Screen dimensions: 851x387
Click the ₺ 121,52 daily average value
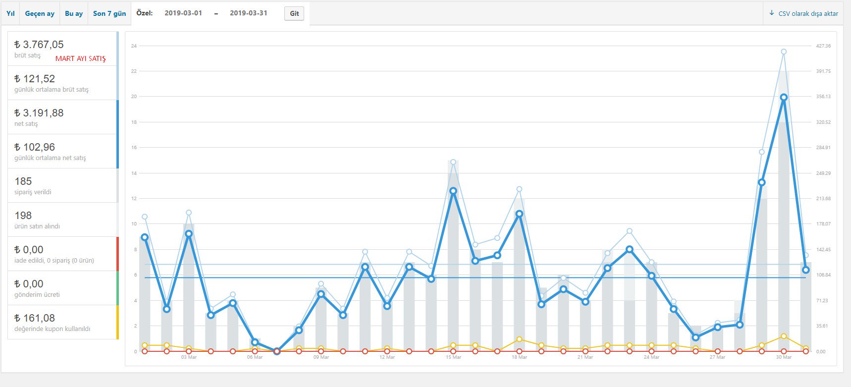coord(35,79)
